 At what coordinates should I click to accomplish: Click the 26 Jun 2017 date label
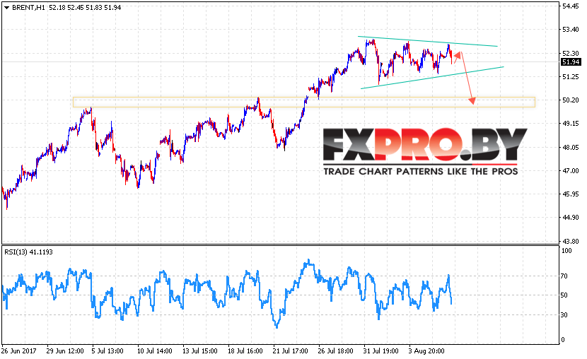tap(18, 351)
